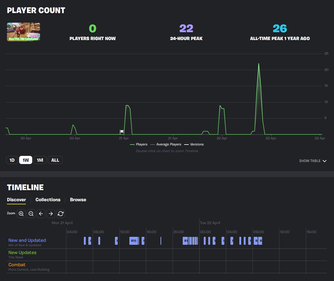
Task: Click the version flag marker on chart
Action: coord(122,132)
